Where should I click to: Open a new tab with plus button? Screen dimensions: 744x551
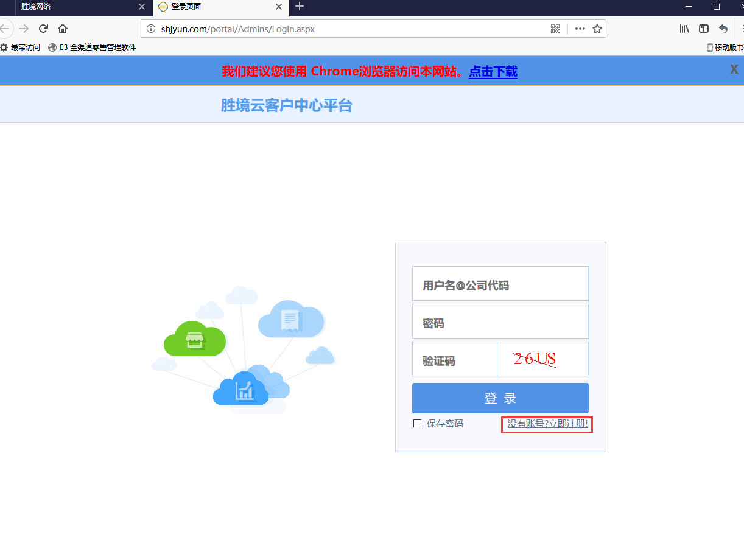(299, 7)
